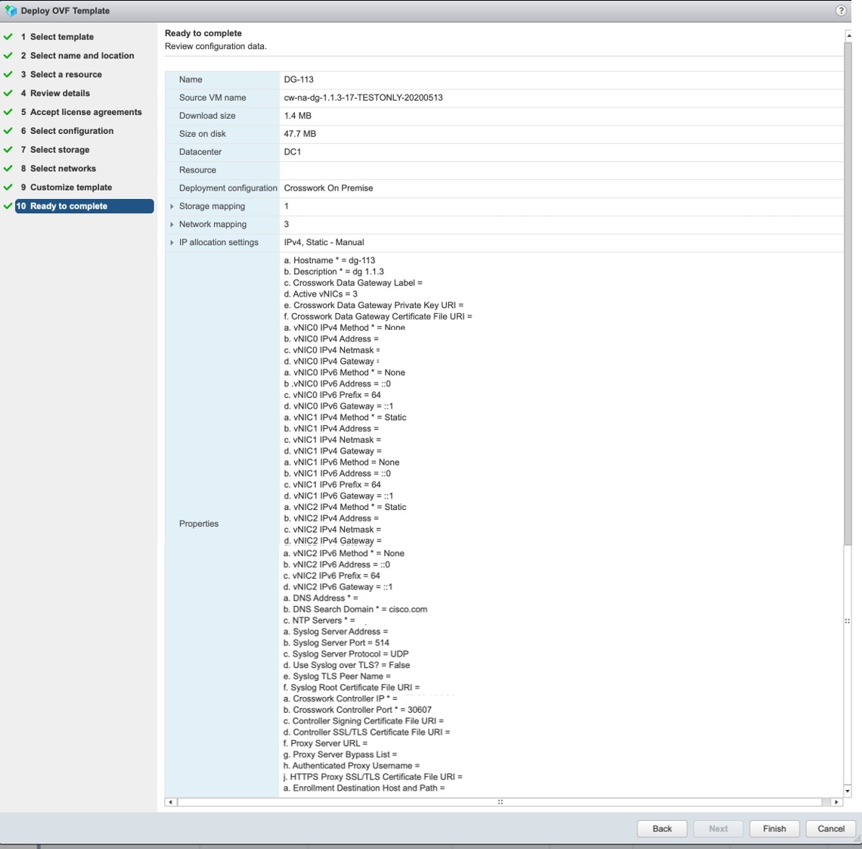This screenshot has height=849, width=862.
Task: Click the Name value DG-113
Action: [299, 79]
